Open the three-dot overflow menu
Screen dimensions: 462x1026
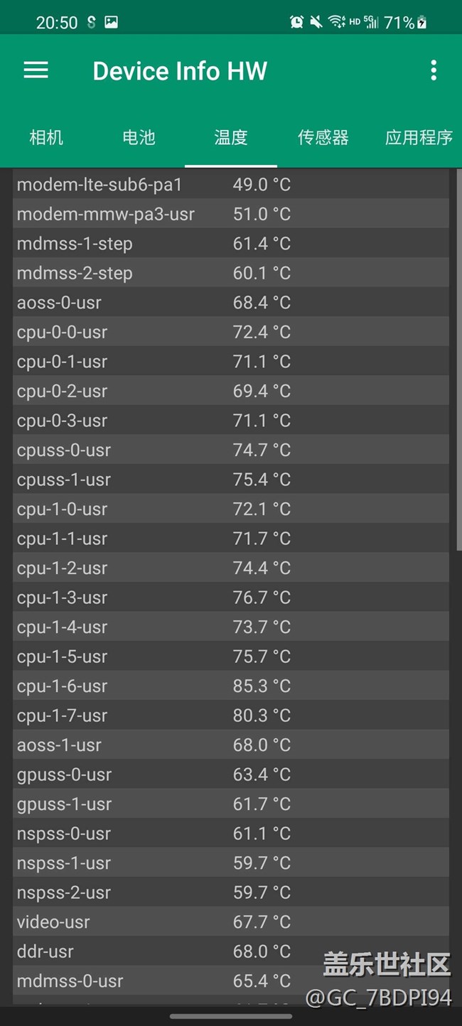click(x=433, y=70)
